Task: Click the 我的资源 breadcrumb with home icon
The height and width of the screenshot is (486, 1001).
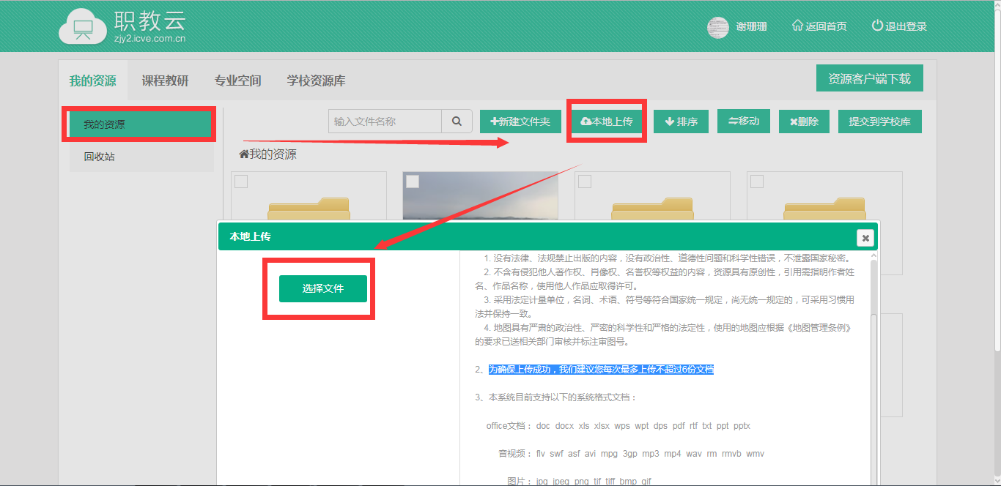Action: tap(267, 154)
